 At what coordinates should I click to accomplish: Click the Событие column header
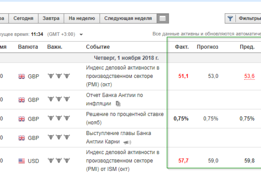(98, 47)
